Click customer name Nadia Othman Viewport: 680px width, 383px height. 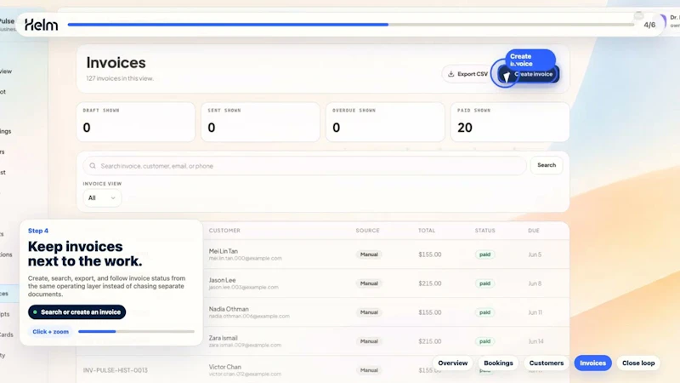[229, 309]
